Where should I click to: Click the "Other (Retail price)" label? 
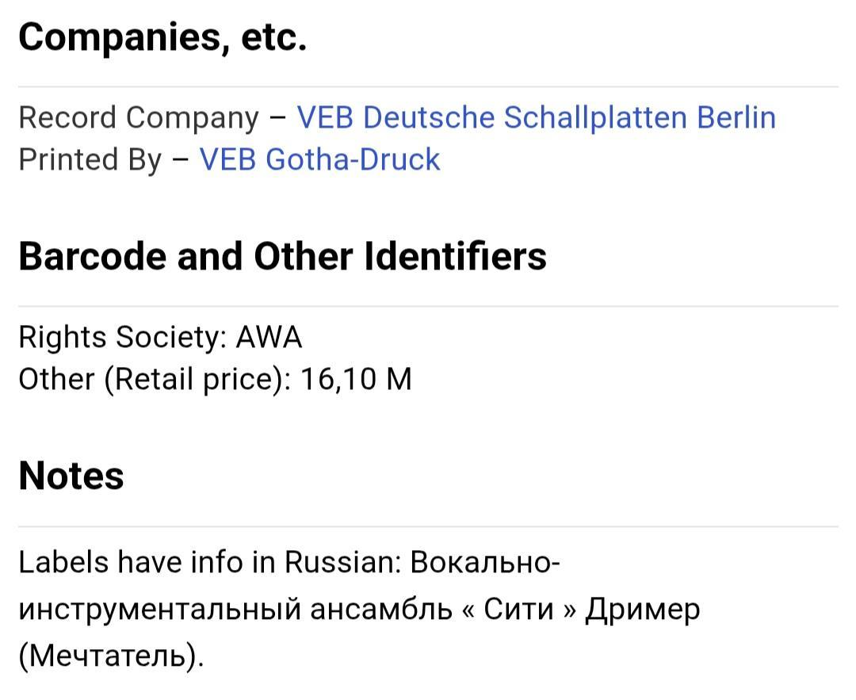point(155,379)
